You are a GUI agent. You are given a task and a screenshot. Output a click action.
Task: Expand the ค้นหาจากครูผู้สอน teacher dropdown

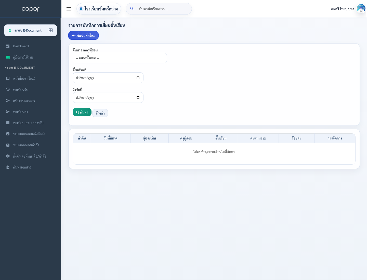[120, 58]
